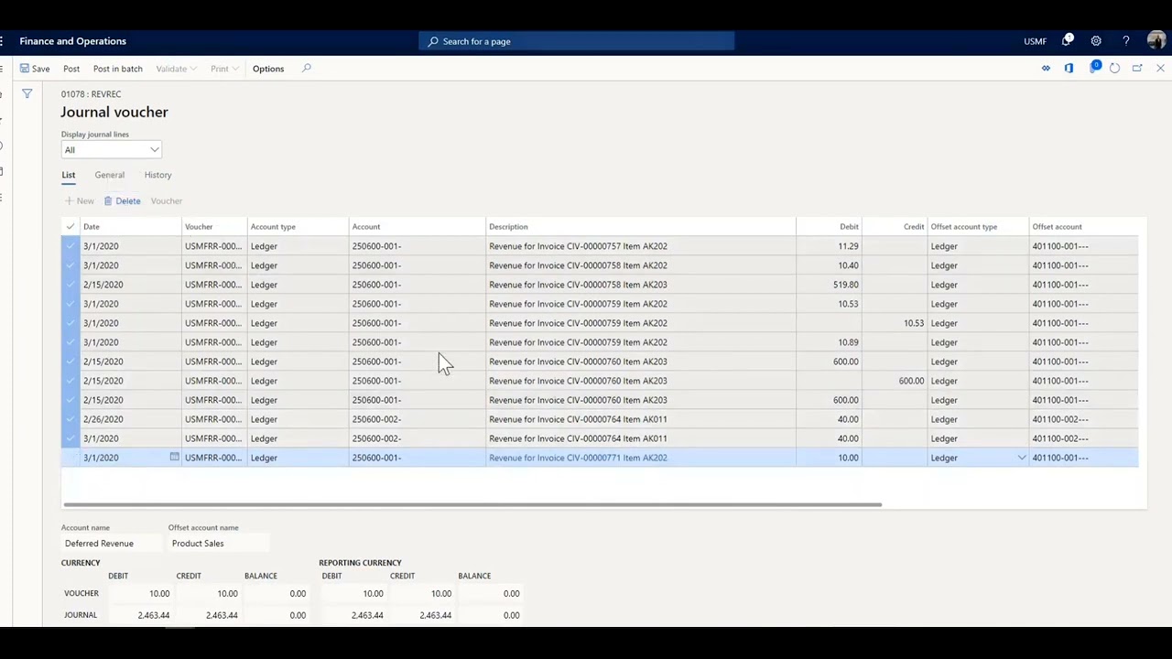The width and height of the screenshot is (1172, 659).
Task: Click the trash icon beside Delete
Action: [108, 200]
